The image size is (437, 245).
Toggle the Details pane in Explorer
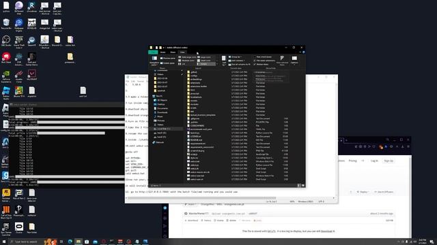tap(167, 63)
